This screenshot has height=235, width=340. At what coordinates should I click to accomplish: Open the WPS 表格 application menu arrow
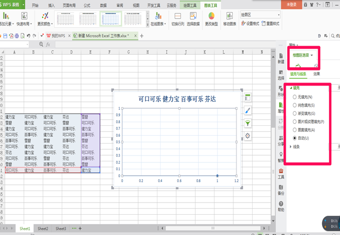(23, 5)
